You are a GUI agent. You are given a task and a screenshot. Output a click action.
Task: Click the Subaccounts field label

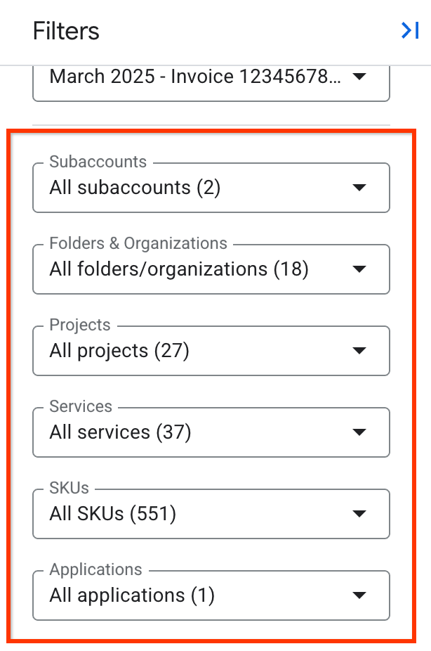[98, 162]
